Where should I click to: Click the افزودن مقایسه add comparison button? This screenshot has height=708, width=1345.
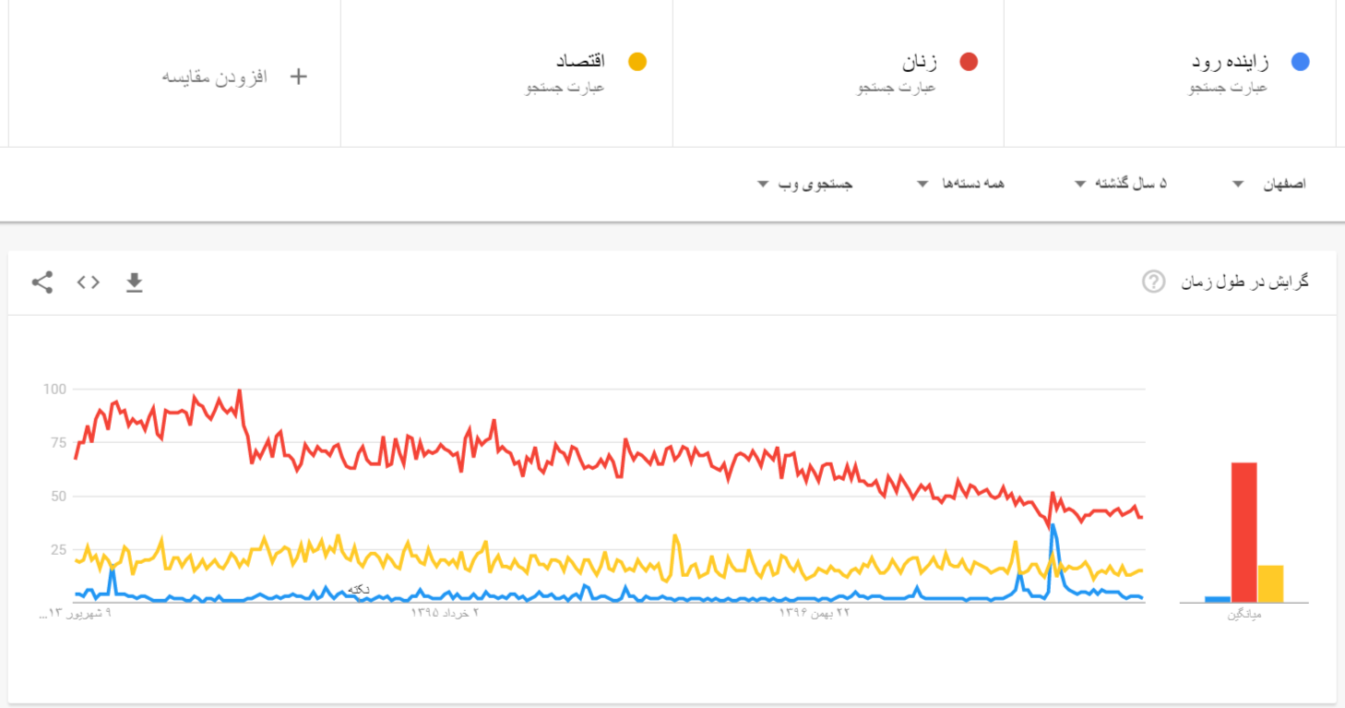[215, 77]
